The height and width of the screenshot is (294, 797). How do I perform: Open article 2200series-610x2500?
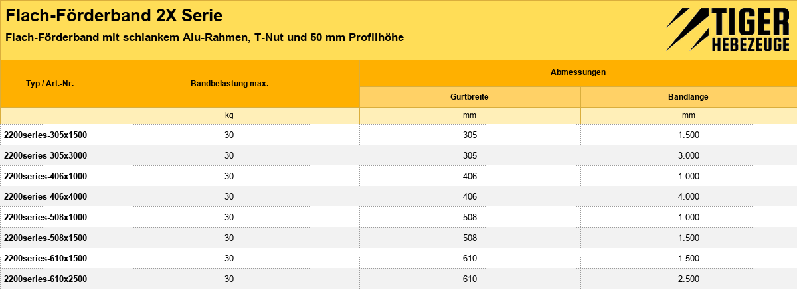[46, 279]
